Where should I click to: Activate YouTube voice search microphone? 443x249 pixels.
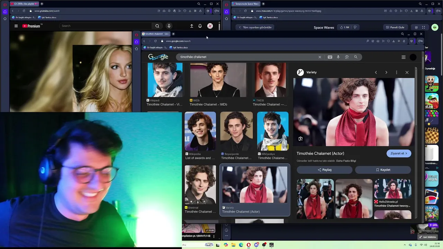[x=169, y=26]
